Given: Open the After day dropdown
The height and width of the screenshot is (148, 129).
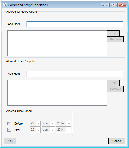Looking at the screenshot, I should pyautogui.click(x=35, y=130).
